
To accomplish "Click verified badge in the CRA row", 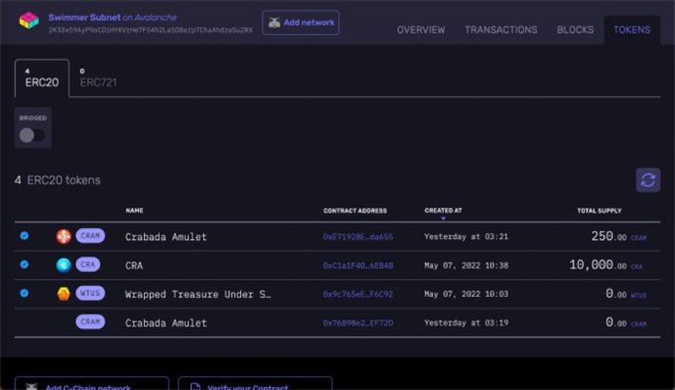I will click(25, 264).
